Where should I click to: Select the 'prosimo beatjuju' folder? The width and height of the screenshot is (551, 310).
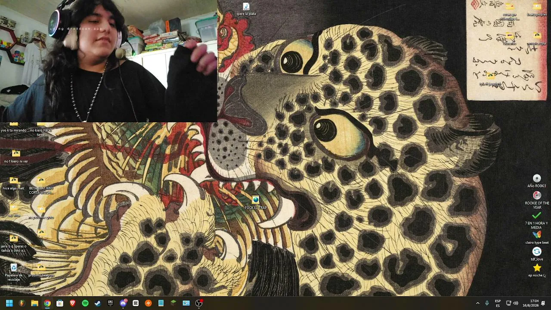(x=41, y=271)
